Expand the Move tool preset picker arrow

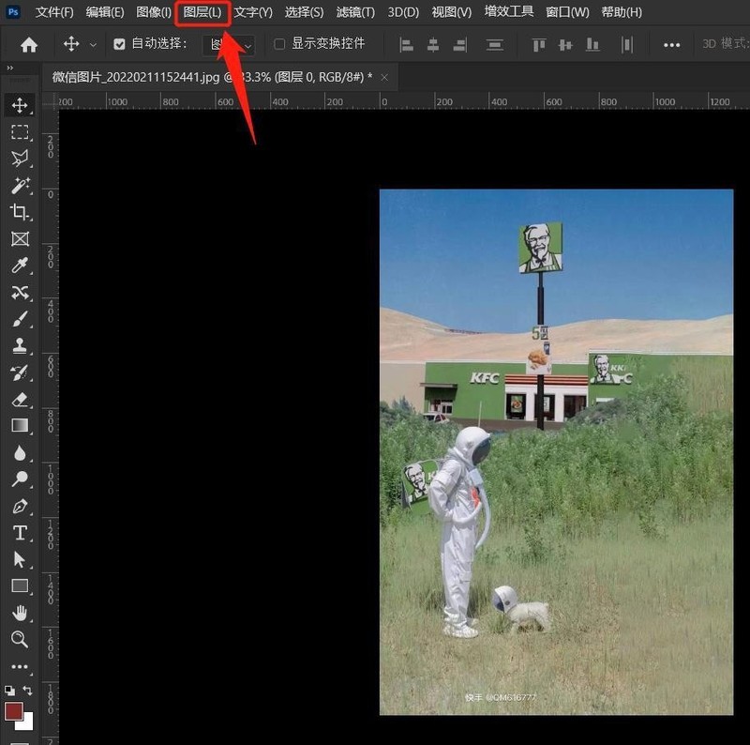click(93, 45)
